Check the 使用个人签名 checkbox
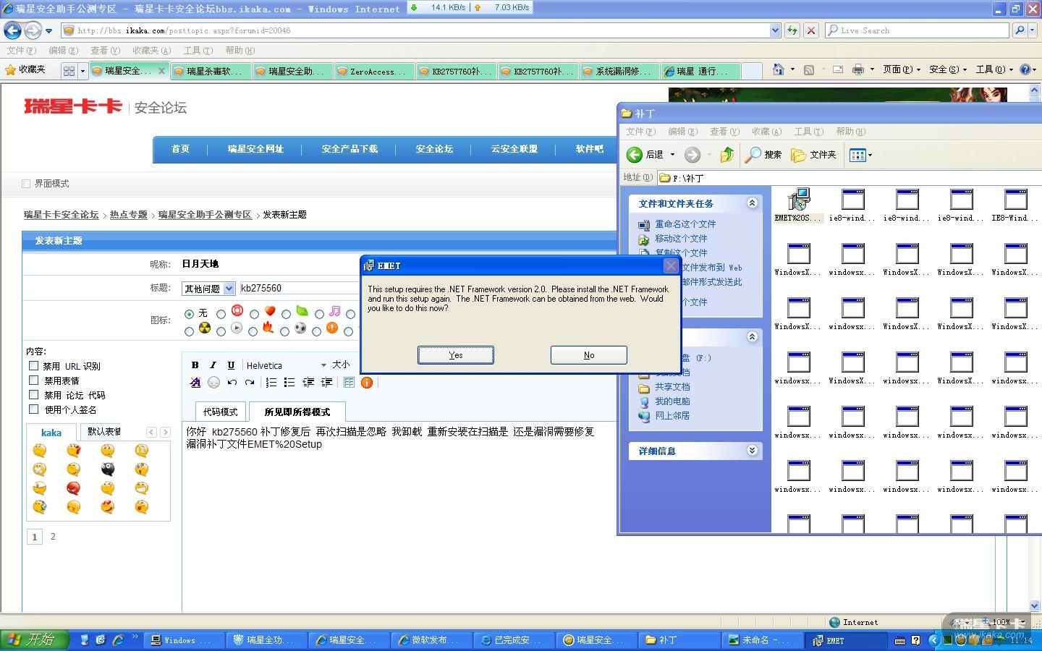This screenshot has height=651, width=1042. (x=33, y=409)
